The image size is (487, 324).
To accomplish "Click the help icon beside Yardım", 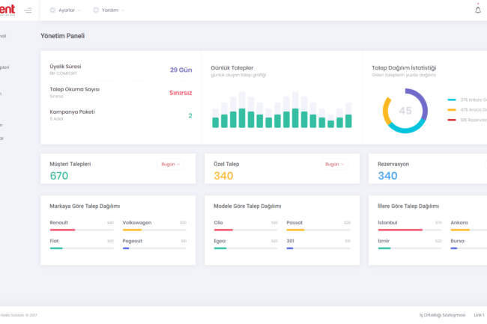I will [x=96, y=10].
